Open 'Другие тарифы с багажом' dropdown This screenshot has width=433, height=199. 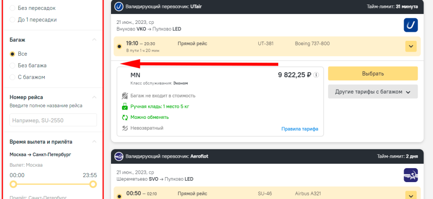tap(373, 92)
